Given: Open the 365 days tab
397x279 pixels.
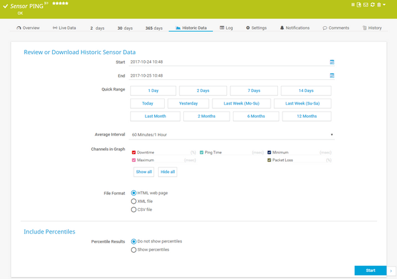Looking at the screenshot, I should (x=154, y=28).
